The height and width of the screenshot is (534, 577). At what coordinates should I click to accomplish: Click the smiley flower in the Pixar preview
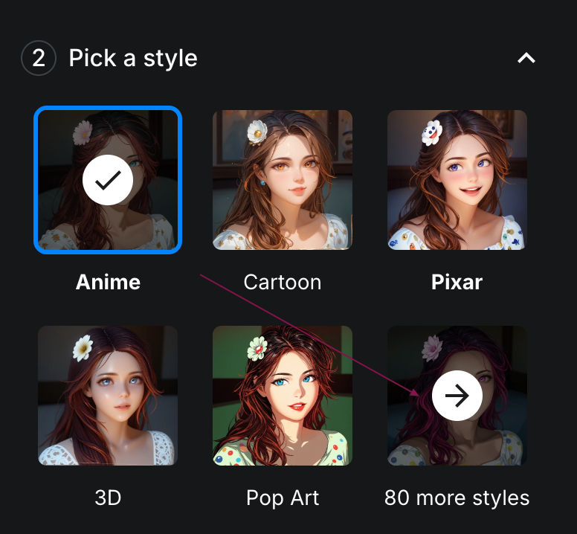[432, 133]
